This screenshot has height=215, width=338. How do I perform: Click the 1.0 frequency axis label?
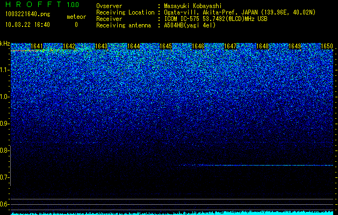5,97
